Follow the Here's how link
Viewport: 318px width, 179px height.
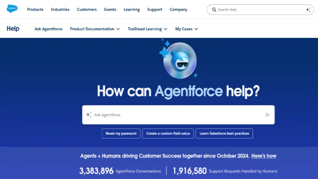[264, 156]
